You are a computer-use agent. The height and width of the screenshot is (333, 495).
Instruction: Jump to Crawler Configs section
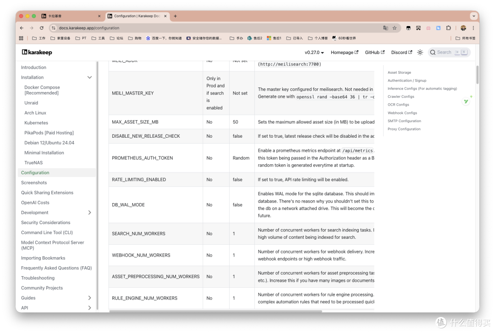pos(401,97)
